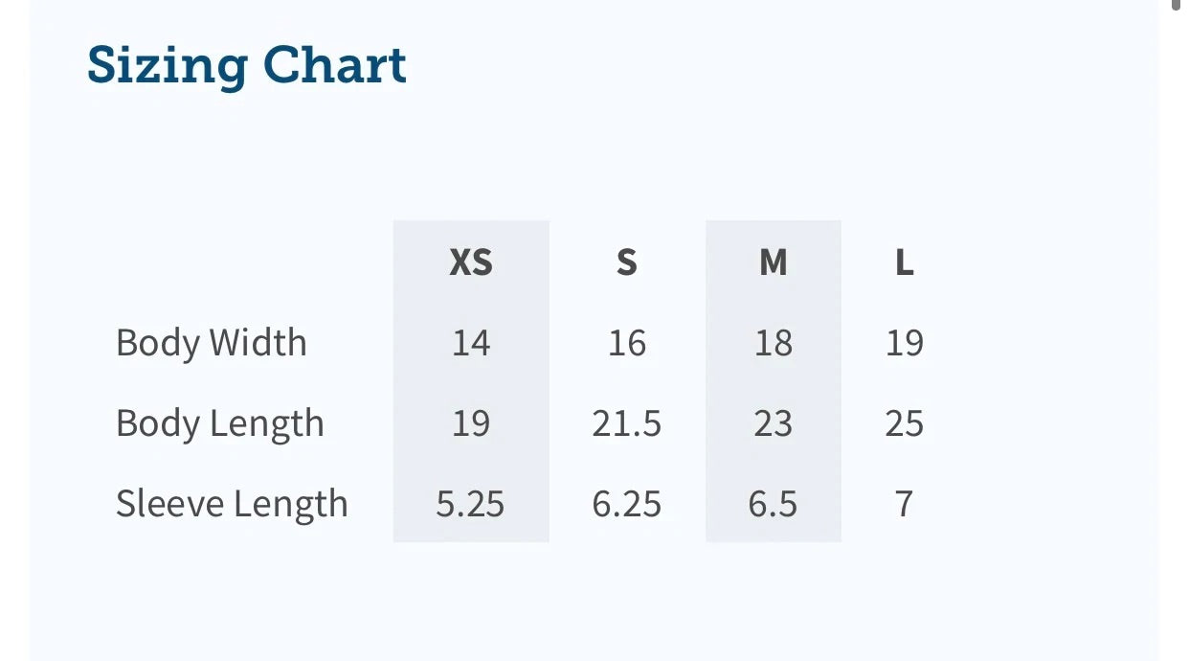
Task: Click the L sleeve length value 7
Action: click(905, 504)
